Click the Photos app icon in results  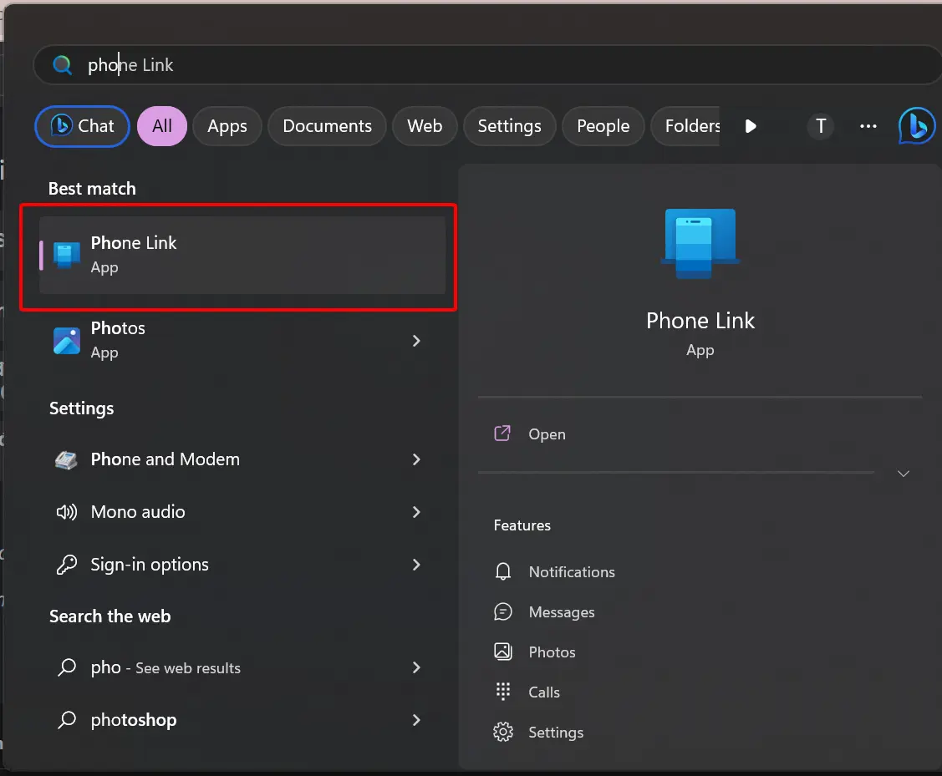tap(67, 341)
